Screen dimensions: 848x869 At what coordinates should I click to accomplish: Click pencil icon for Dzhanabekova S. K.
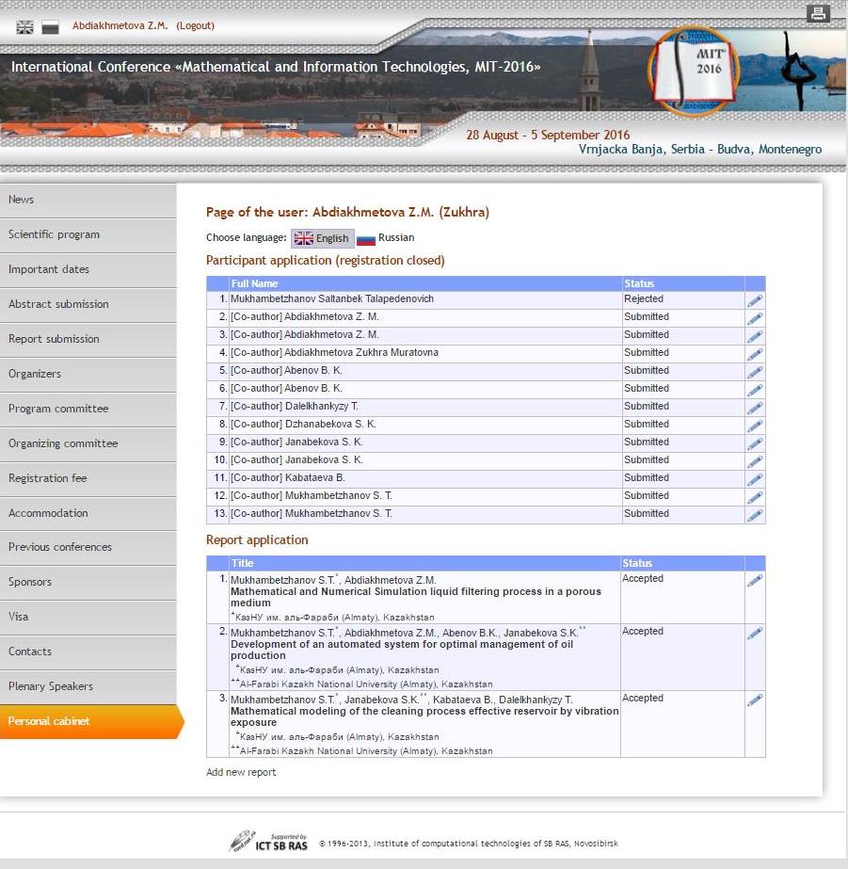pyautogui.click(x=754, y=426)
